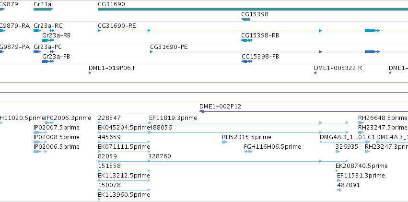Select the Gr23a gene arrow glyph
The height and width of the screenshot is (202, 408).
43,9
